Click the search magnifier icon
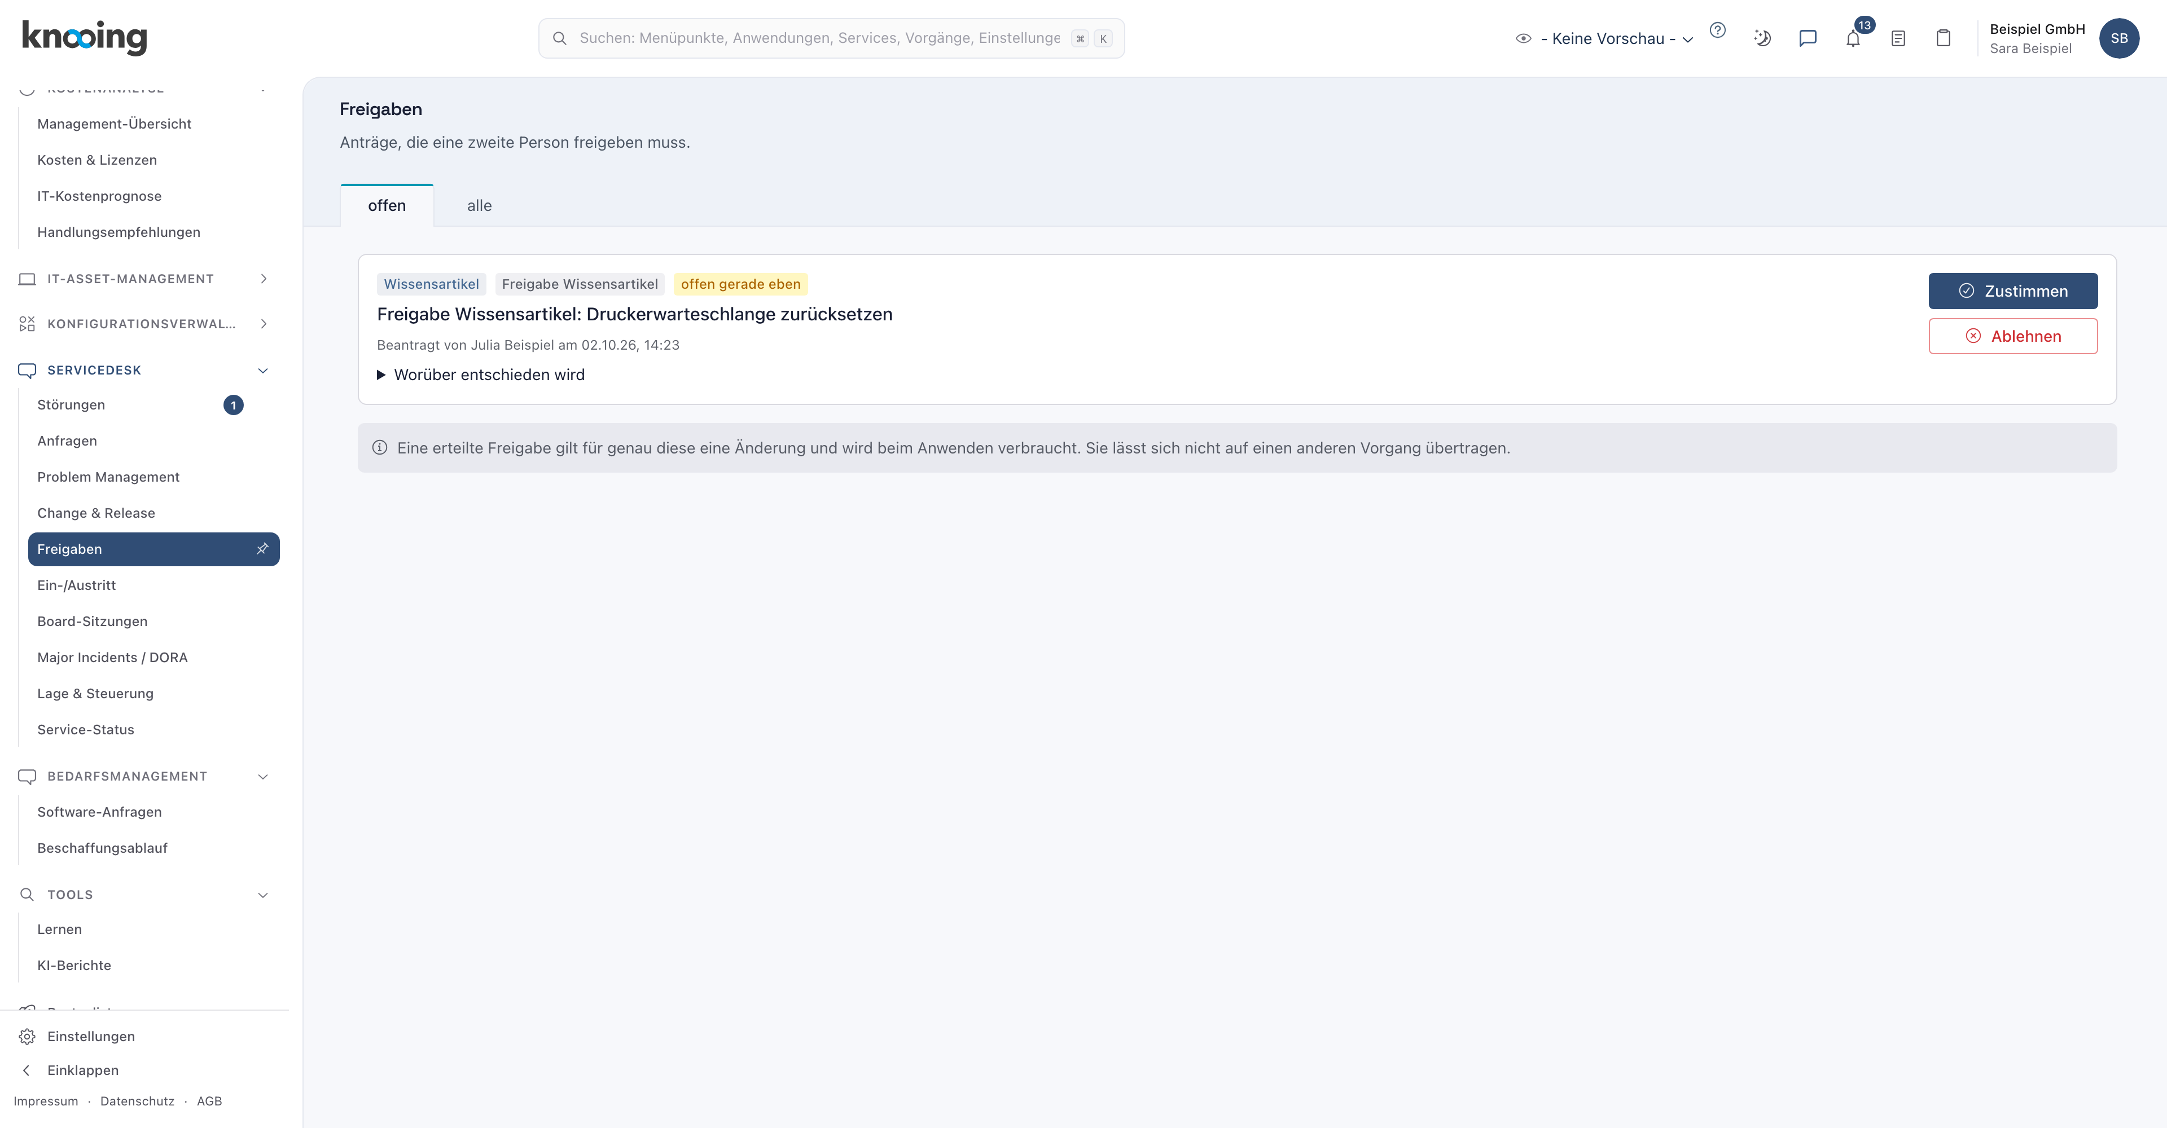This screenshot has width=2167, height=1128. pos(559,38)
